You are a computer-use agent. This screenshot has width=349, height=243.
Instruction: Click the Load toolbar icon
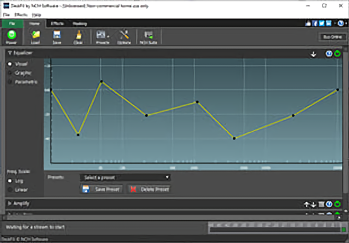(35, 37)
